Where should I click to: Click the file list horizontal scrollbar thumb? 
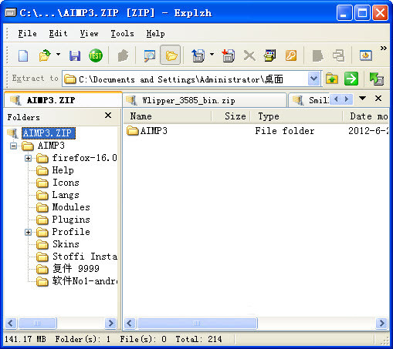click(197, 323)
